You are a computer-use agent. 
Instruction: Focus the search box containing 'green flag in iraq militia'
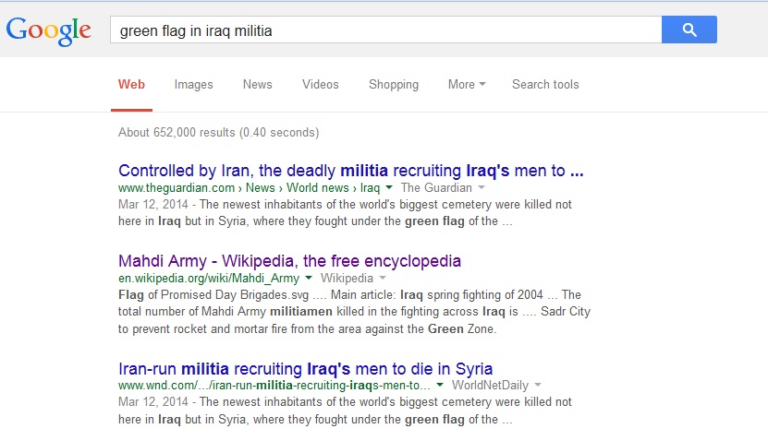[x=384, y=30]
